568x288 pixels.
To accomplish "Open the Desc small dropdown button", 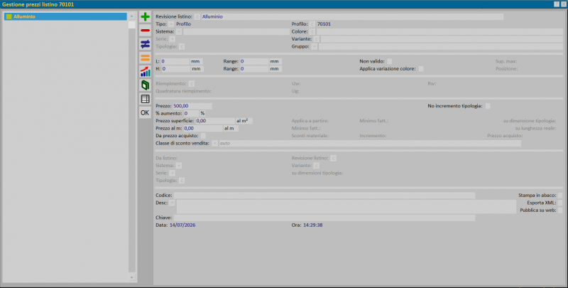I will tap(172, 203).
